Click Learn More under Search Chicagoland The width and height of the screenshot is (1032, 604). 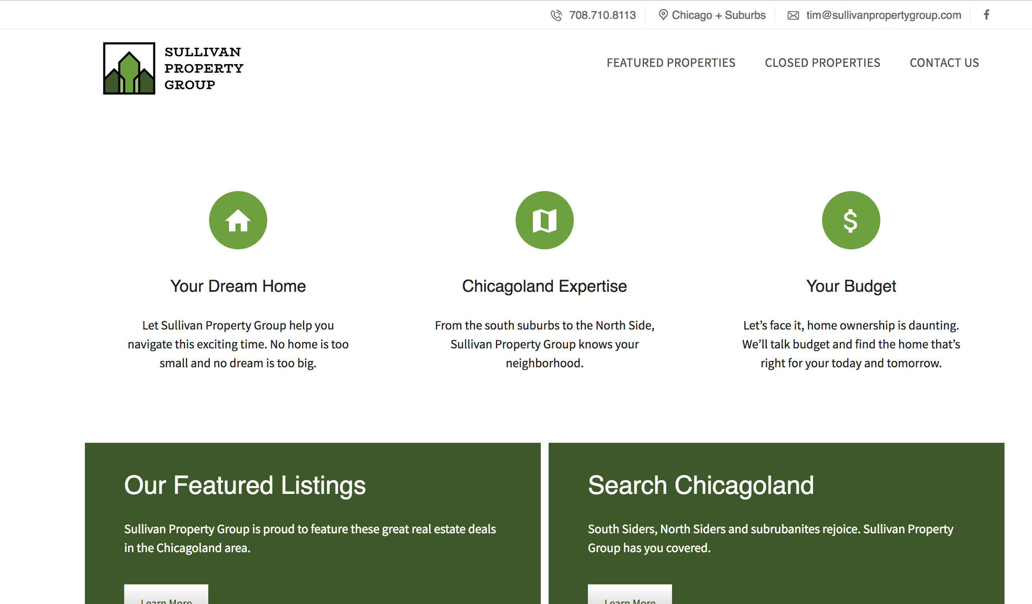coord(630,597)
